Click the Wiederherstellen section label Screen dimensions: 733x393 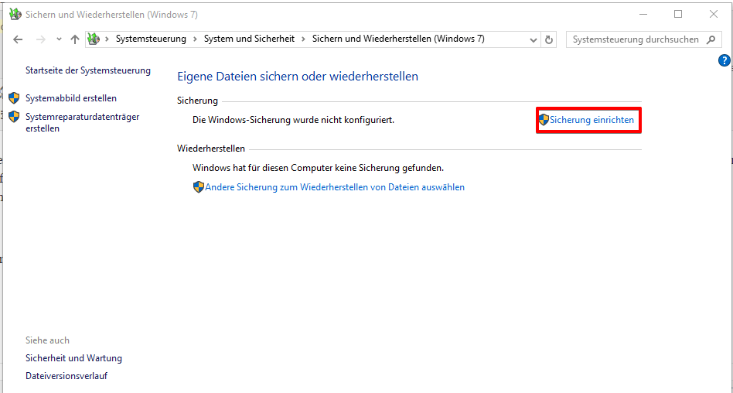click(211, 149)
